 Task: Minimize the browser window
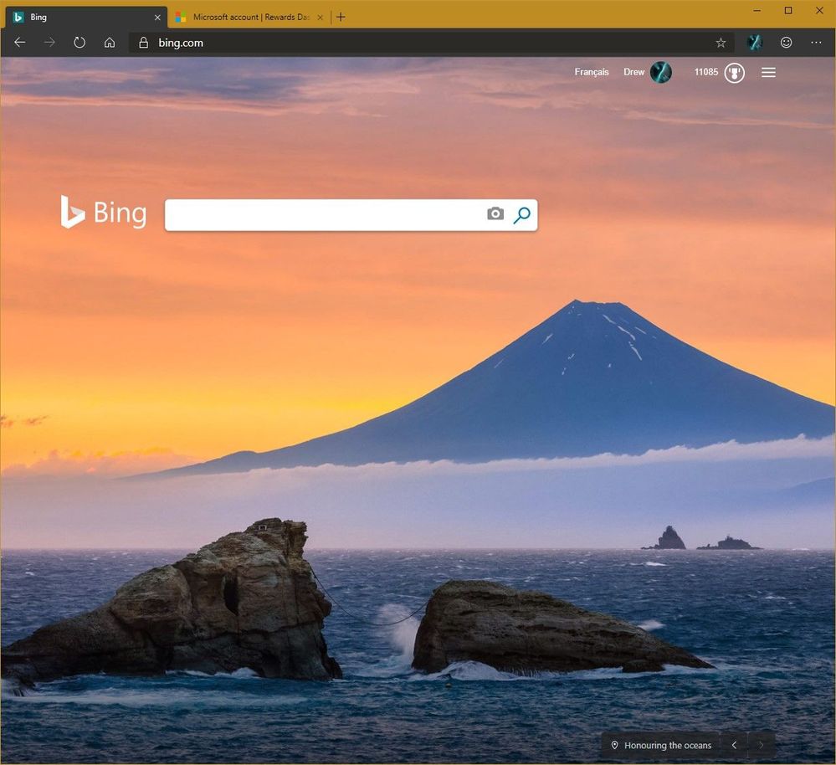757,11
